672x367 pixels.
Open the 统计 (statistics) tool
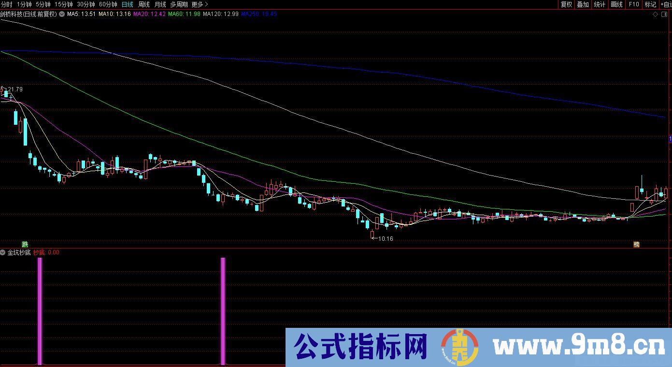pos(599,4)
